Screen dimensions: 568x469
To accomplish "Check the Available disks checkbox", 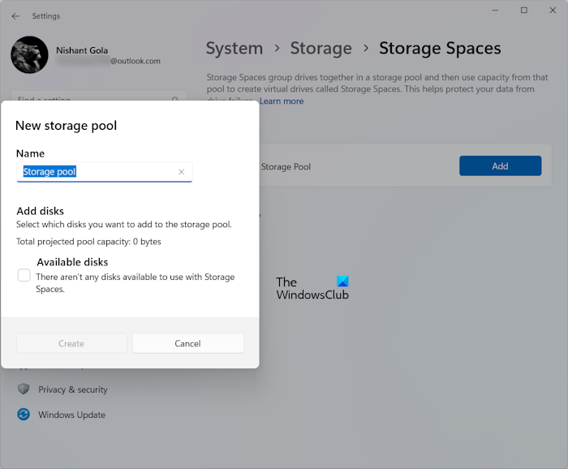I will [24, 276].
